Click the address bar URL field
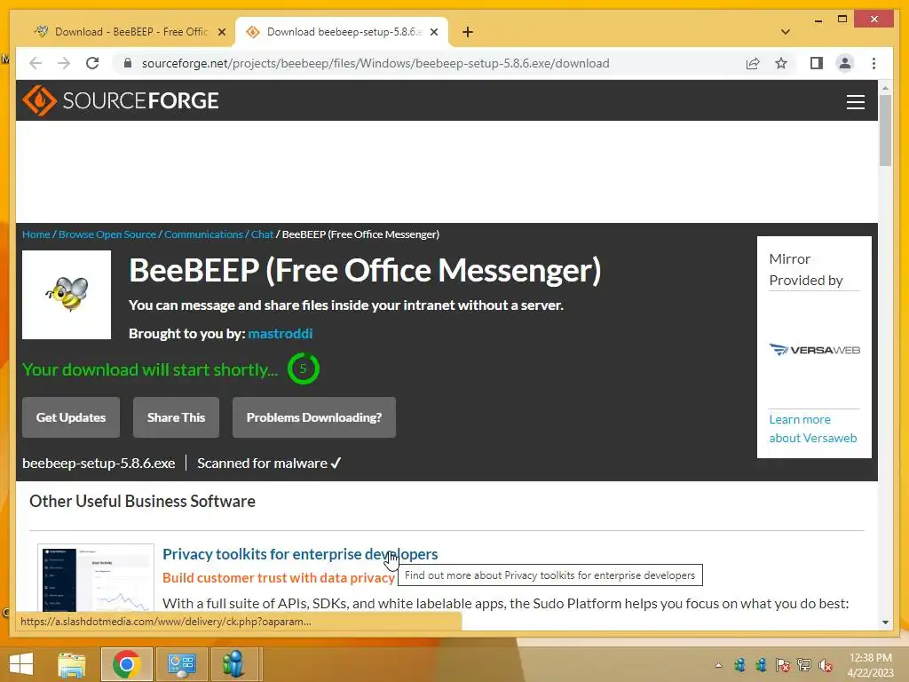Viewport: 909px width, 682px height. pyautogui.click(x=375, y=63)
